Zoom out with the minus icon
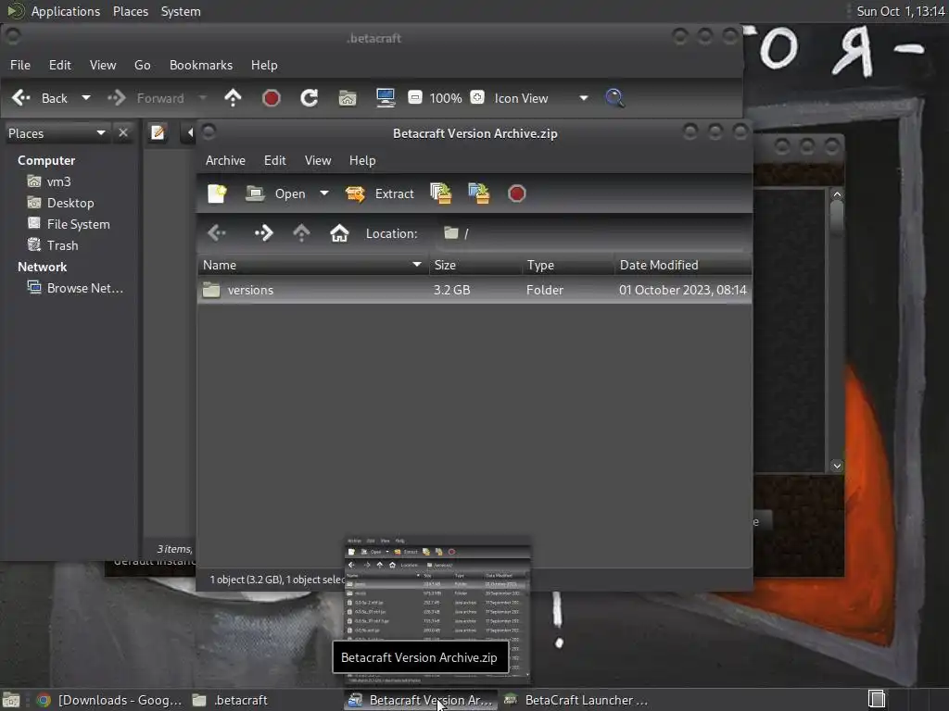 pos(415,97)
